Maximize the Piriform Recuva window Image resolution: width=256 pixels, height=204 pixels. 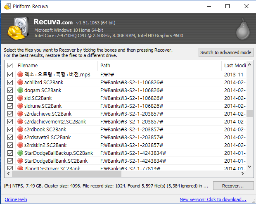coord(228,6)
